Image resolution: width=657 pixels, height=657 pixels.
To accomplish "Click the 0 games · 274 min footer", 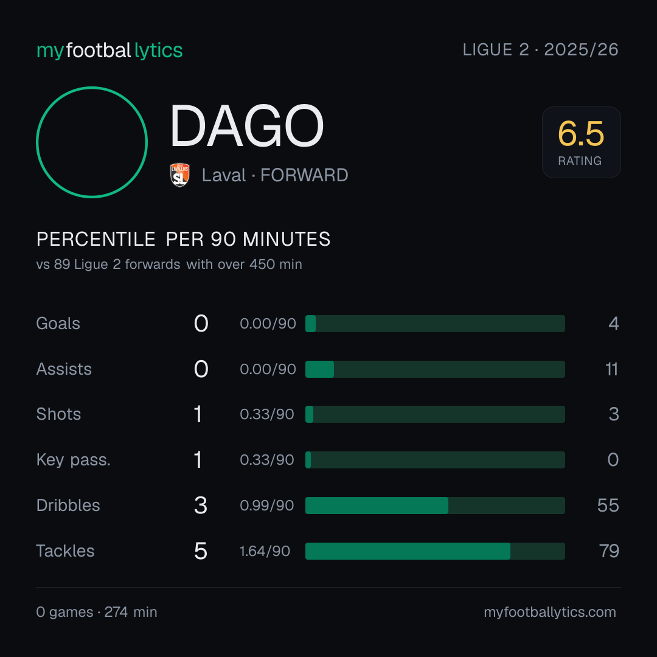I will click(96, 612).
